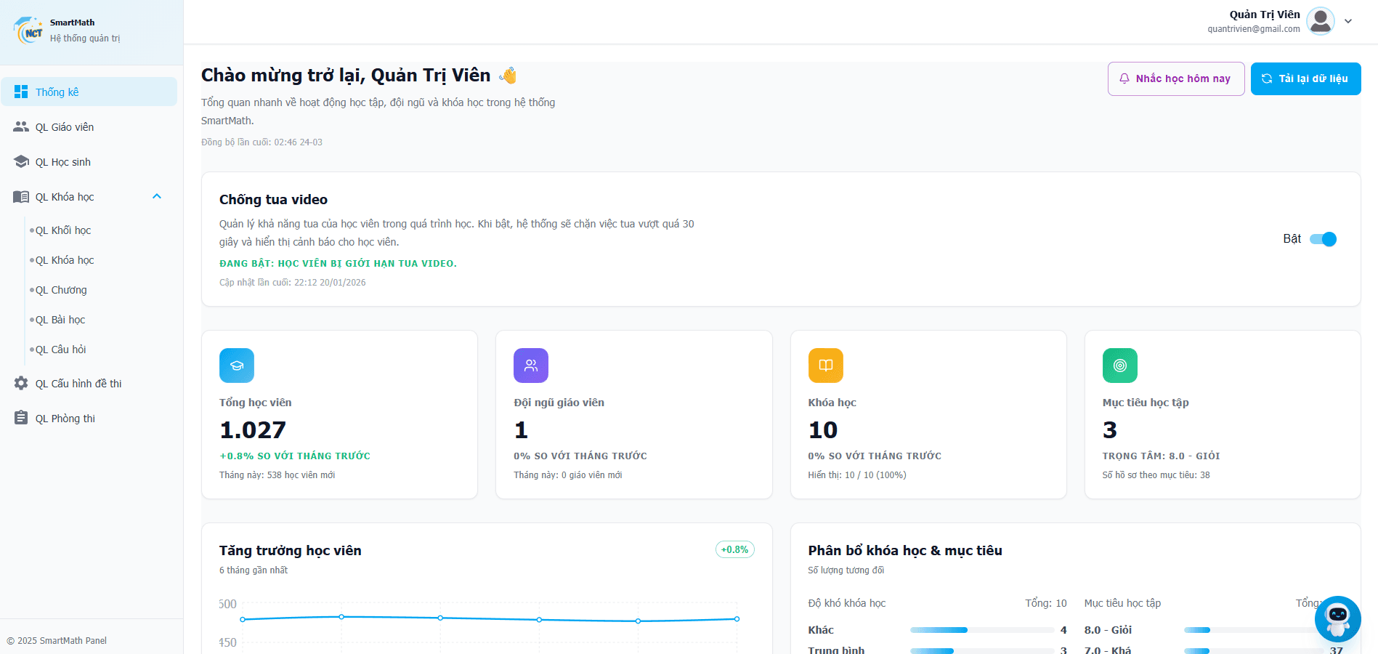Open QL Phòng thi via its clipboard icon
This screenshot has height=654, width=1378.
coord(20,418)
